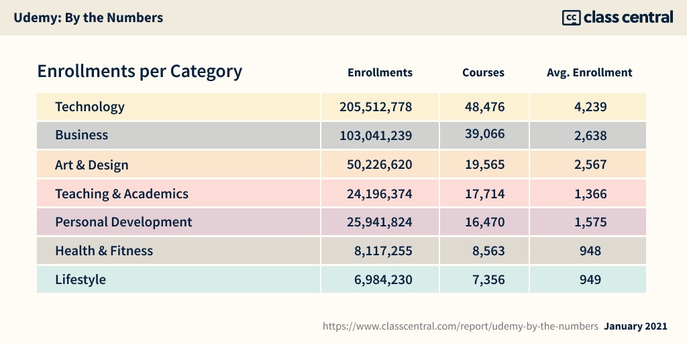Select the Lifestyle category row label
687x343 pixels.
point(81,279)
